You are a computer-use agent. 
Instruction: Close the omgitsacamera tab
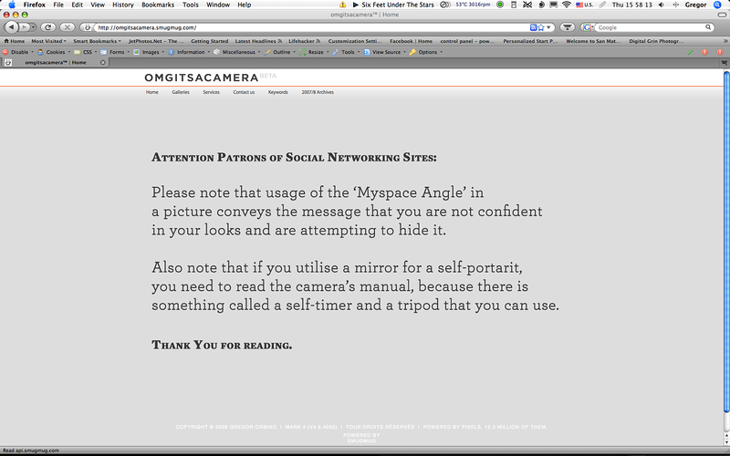point(101,63)
